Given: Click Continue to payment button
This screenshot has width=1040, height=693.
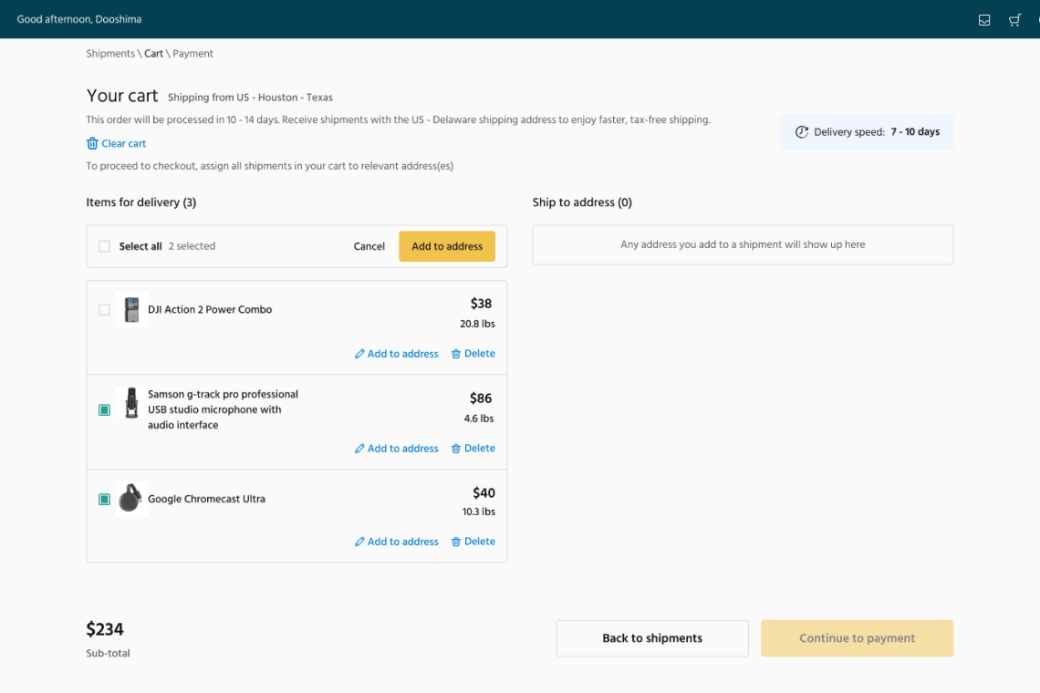Looking at the screenshot, I should click(x=857, y=638).
